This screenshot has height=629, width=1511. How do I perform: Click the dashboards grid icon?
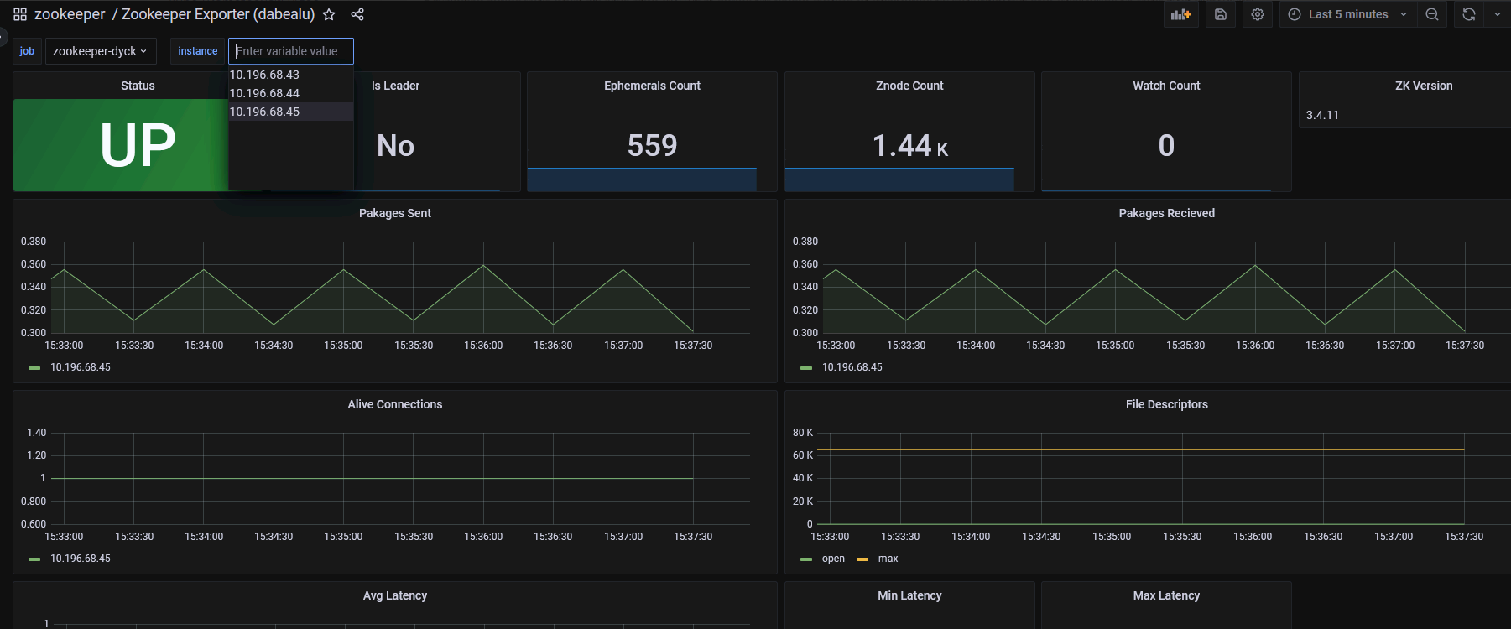(x=20, y=14)
